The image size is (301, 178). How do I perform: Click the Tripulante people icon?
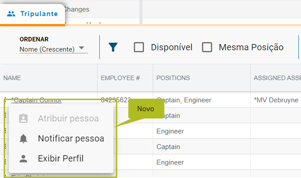point(11,14)
